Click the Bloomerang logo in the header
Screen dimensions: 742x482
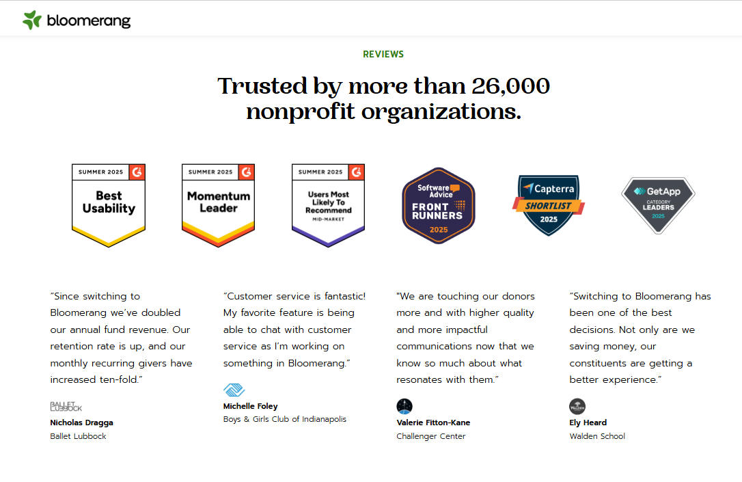[77, 20]
